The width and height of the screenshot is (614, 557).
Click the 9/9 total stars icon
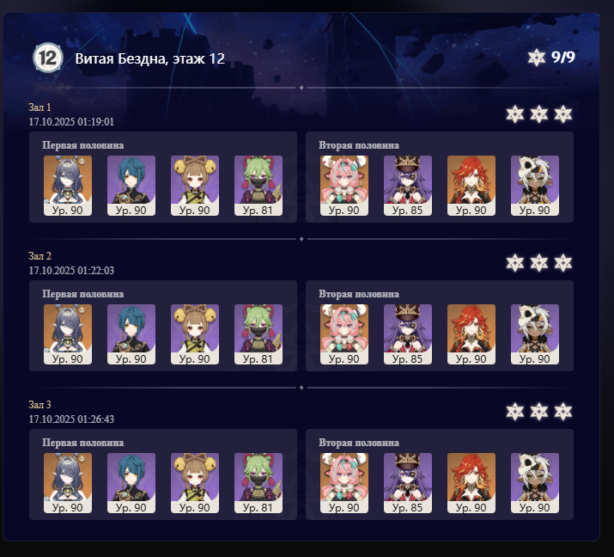click(536, 58)
